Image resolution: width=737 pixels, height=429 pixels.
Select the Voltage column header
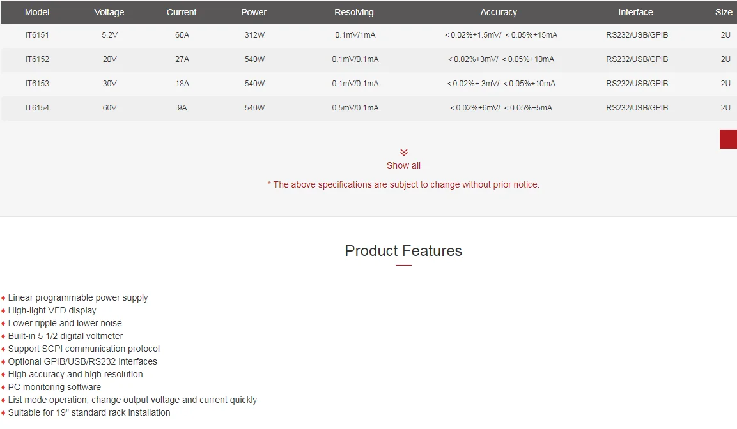point(109,12)
